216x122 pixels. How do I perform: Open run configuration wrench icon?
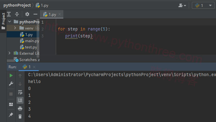pyautogui.click(x=11, y=84)
